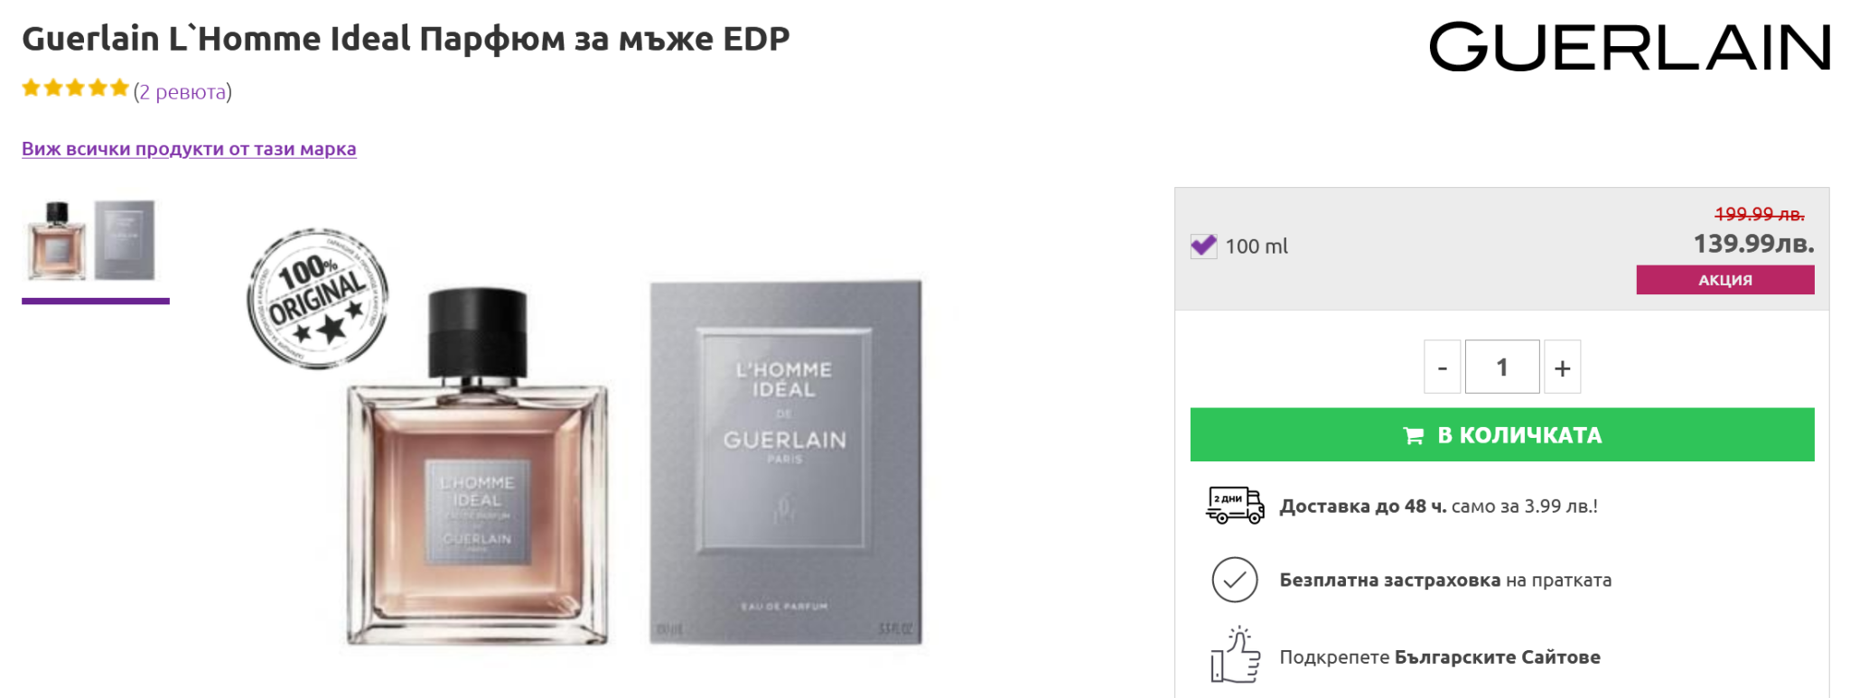Image resolution: width=1850 pixels, height=698 pixels.
Task: Click the Guerlain brand logo
Action: coord(1629,47)
